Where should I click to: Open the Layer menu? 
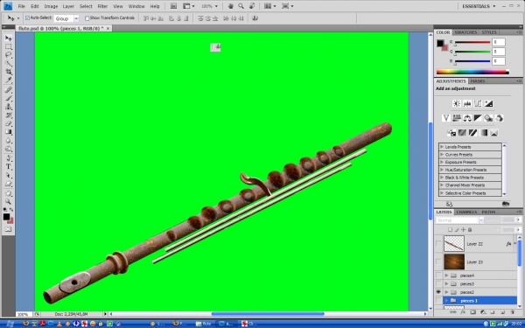tap(68, 6)
